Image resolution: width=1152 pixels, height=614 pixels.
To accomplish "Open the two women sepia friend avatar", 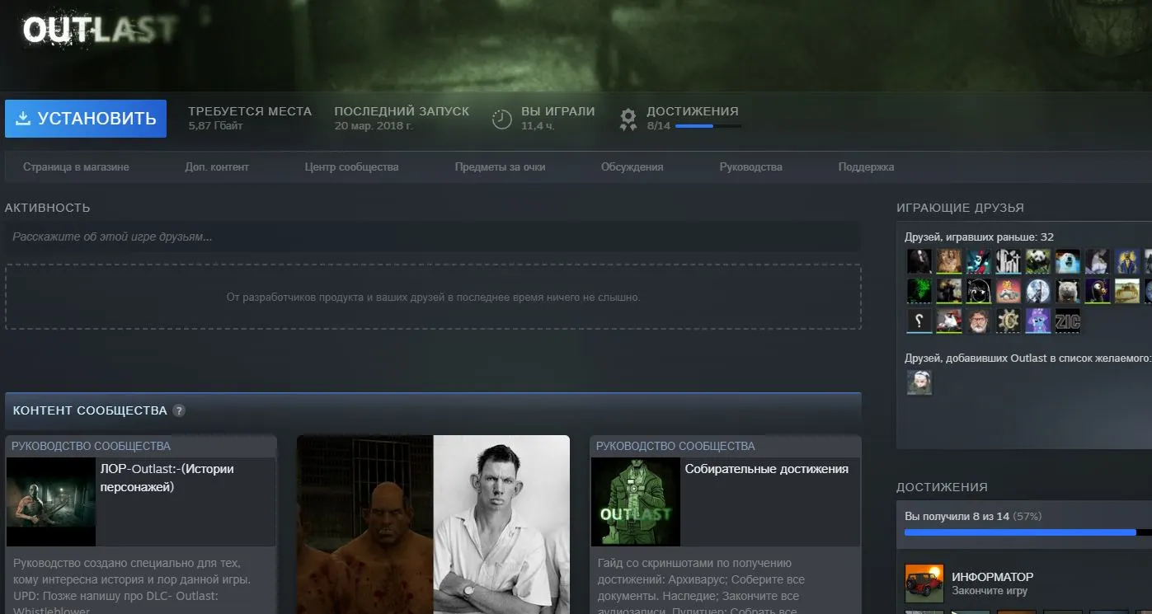I will (949, 261).
